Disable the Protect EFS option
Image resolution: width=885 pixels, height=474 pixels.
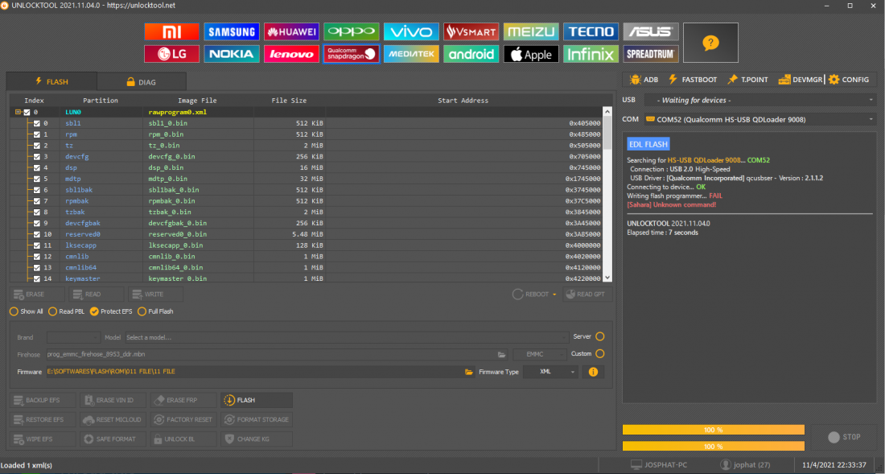coord(111,311)
